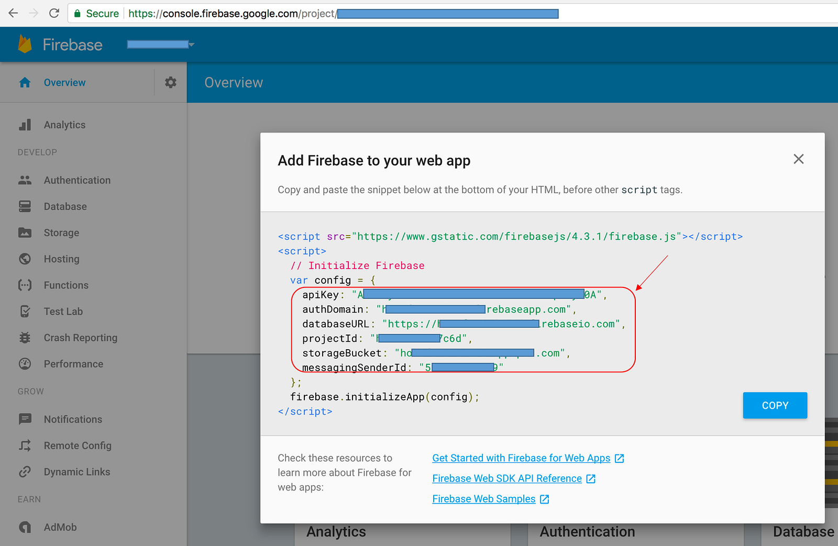This screenshot has width=838, height=546.
Task: Open Functions from the sidebar
Action: coord(66,285)
